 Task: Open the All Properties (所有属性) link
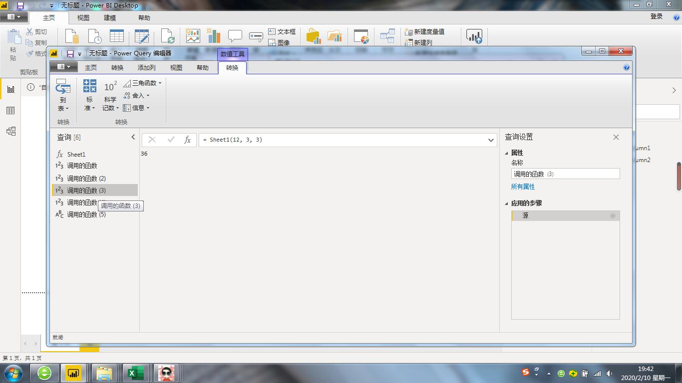pyautogui.click(x=523, y=187)
